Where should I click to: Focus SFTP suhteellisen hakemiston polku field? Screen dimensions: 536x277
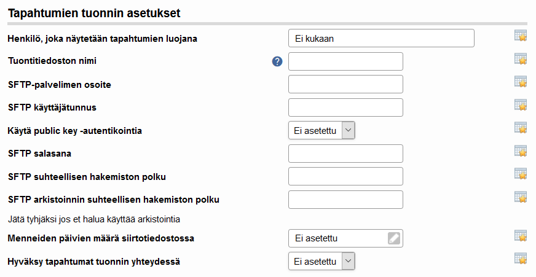pyautogui.click(x=345, y=177)
